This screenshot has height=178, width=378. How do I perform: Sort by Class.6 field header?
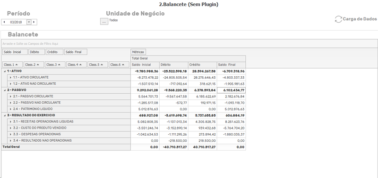click(119, 65)
